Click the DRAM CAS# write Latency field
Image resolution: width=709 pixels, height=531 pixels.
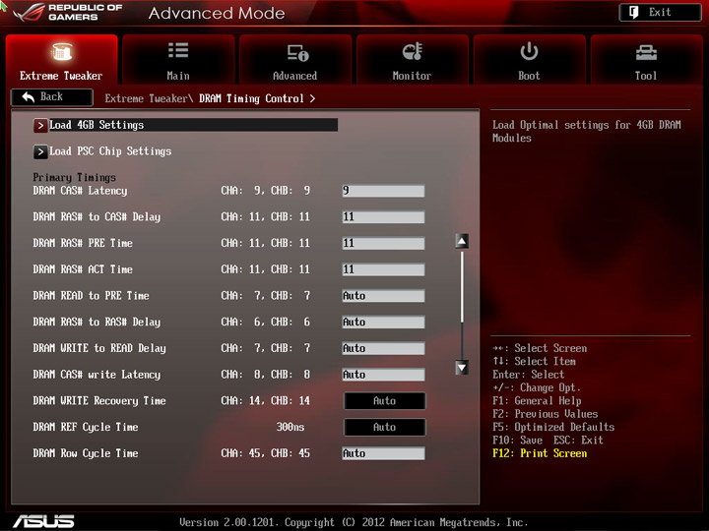tap(383, 375)
